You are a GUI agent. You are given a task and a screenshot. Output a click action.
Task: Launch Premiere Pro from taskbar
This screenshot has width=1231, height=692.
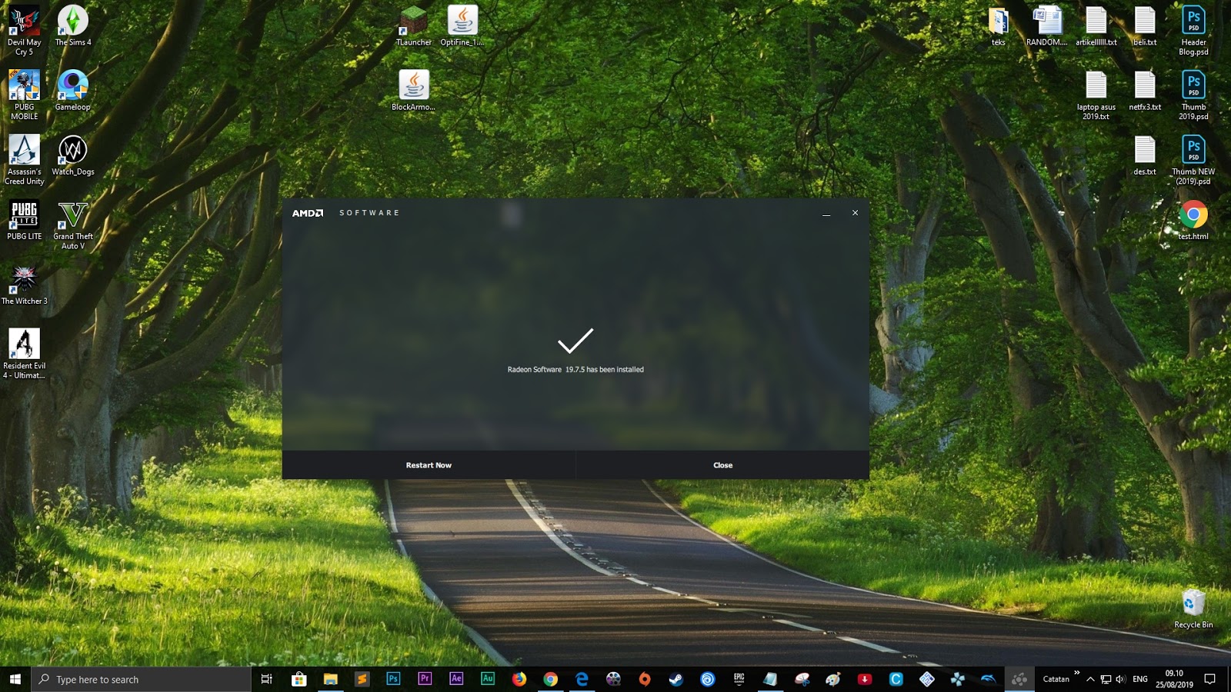tap(425, 679)
